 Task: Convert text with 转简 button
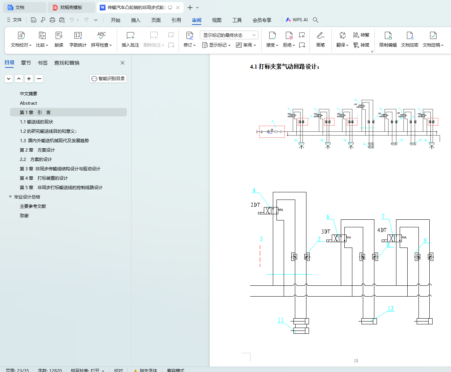point(361,45)
